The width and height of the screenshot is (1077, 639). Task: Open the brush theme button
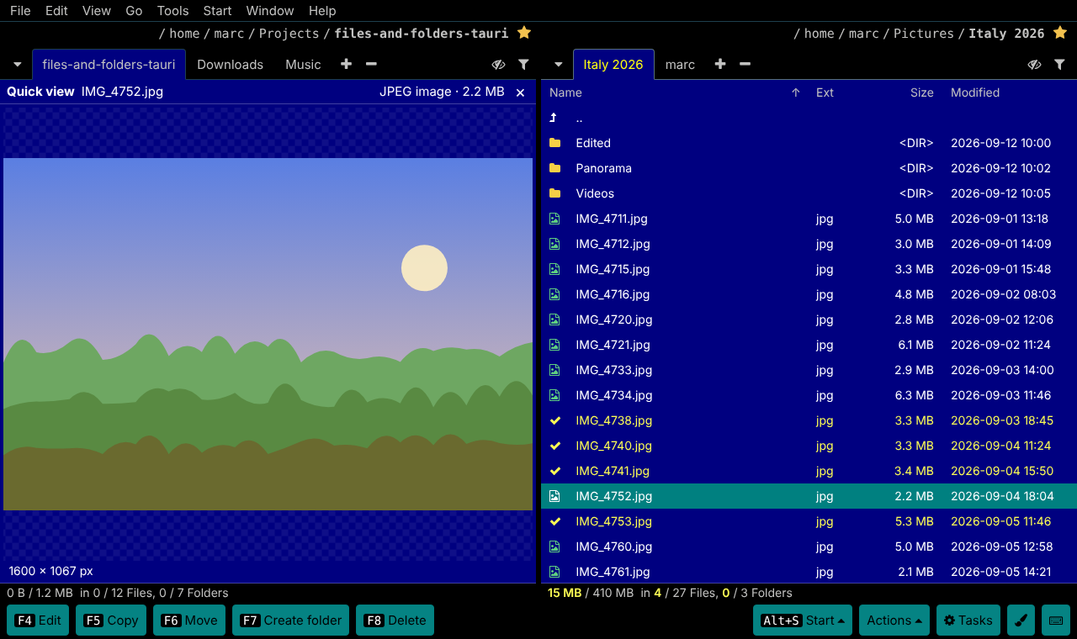1021,621
